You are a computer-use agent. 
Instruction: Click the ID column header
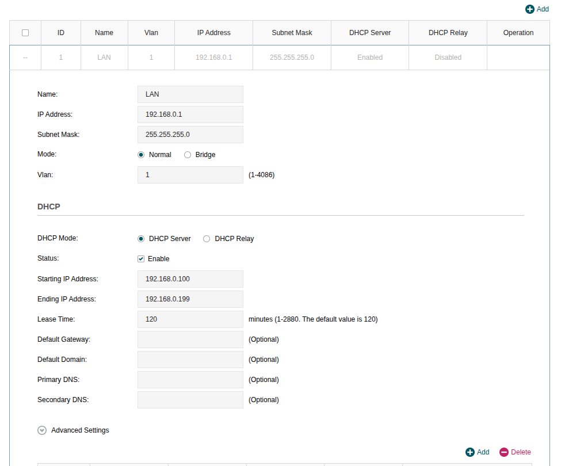(x=61, y=33)
